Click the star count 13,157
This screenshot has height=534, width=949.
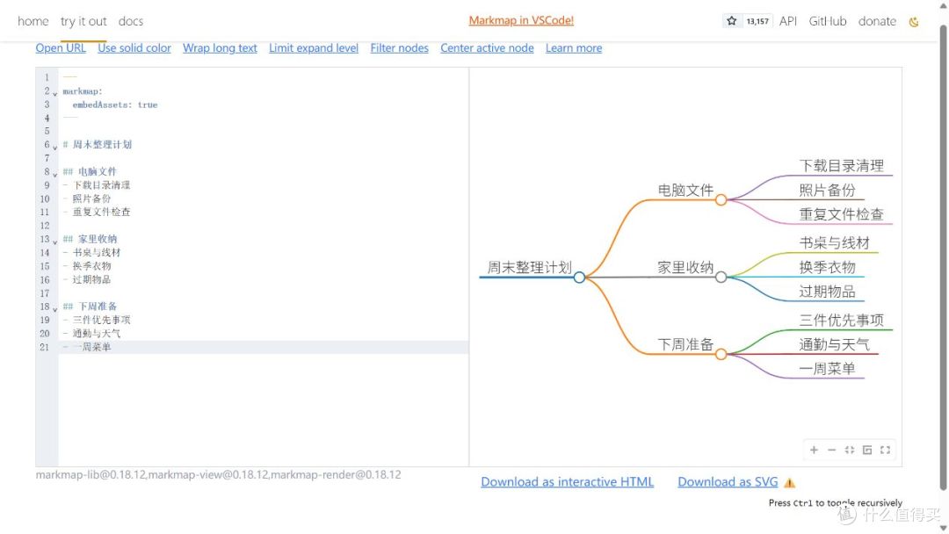[x=757, y=21]
